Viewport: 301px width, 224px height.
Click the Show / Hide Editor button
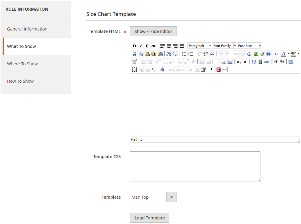pos(153,31)
